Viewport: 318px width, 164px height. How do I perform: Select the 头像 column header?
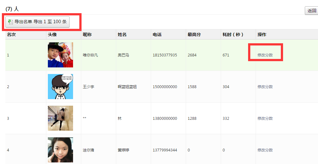(52, 34)
